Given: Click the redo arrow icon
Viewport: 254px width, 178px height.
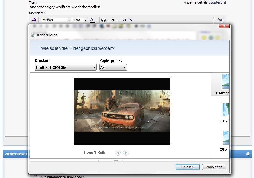Looking at the screenshot, I should pyautogui.click(x=130, y=20).
